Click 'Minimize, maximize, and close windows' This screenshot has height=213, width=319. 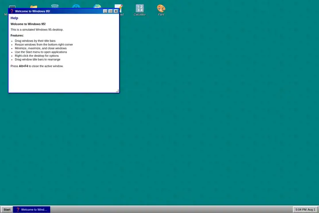(41, 48)
